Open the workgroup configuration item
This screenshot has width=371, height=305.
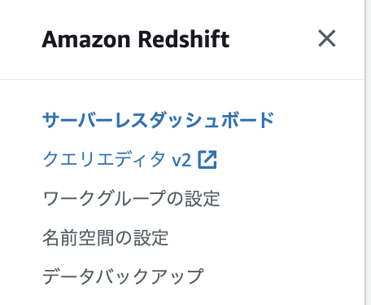coord(131,198)
